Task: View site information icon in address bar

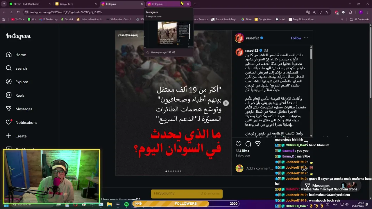Action: click(x=26, y=12)
